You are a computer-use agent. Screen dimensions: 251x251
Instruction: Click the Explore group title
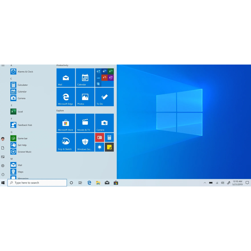click(60, 110)
